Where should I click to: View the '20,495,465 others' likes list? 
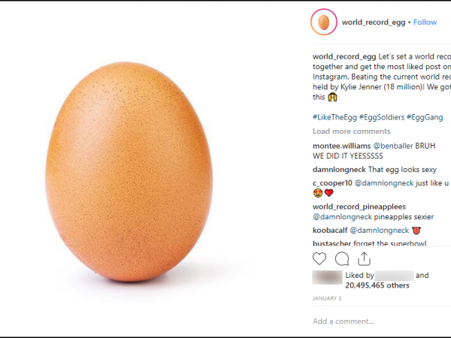click(376, 285)
